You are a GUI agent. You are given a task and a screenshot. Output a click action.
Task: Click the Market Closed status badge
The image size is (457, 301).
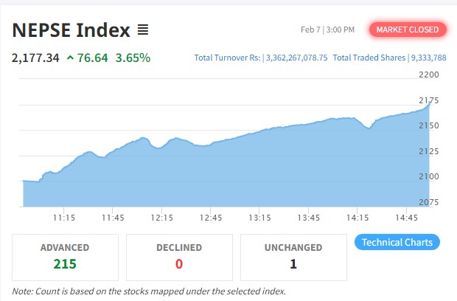(x=408, y=30)
